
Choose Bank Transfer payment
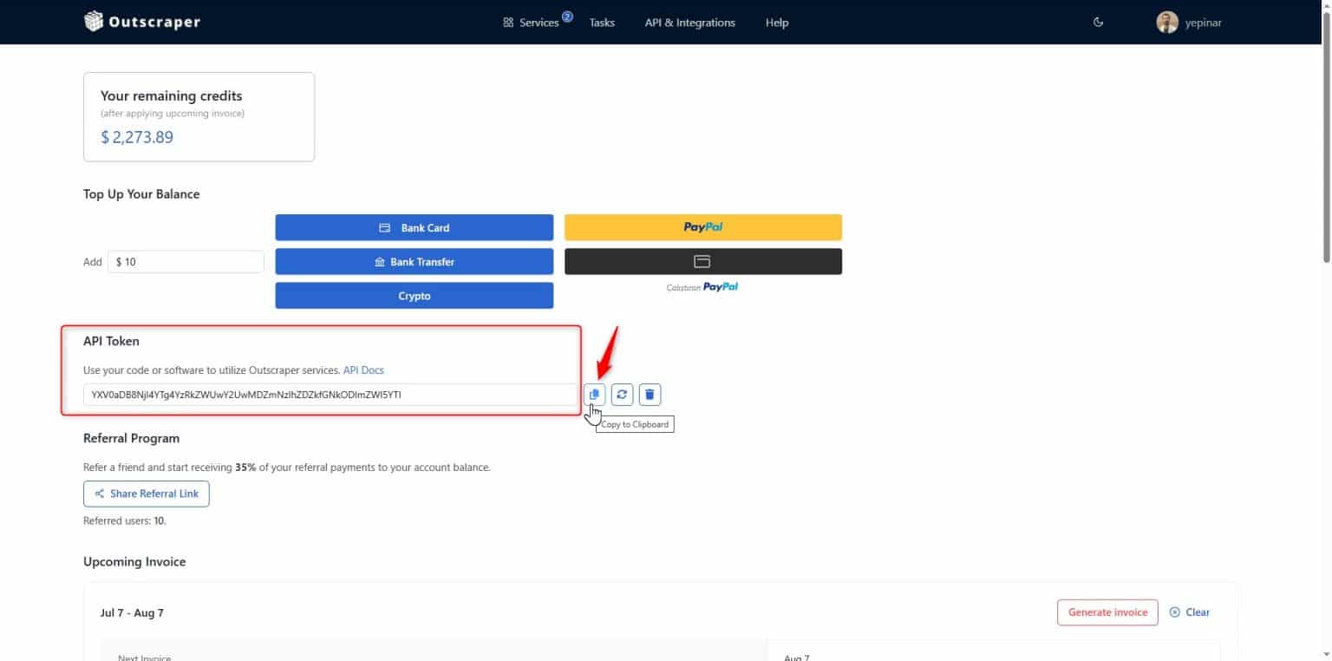coord(414,261)
